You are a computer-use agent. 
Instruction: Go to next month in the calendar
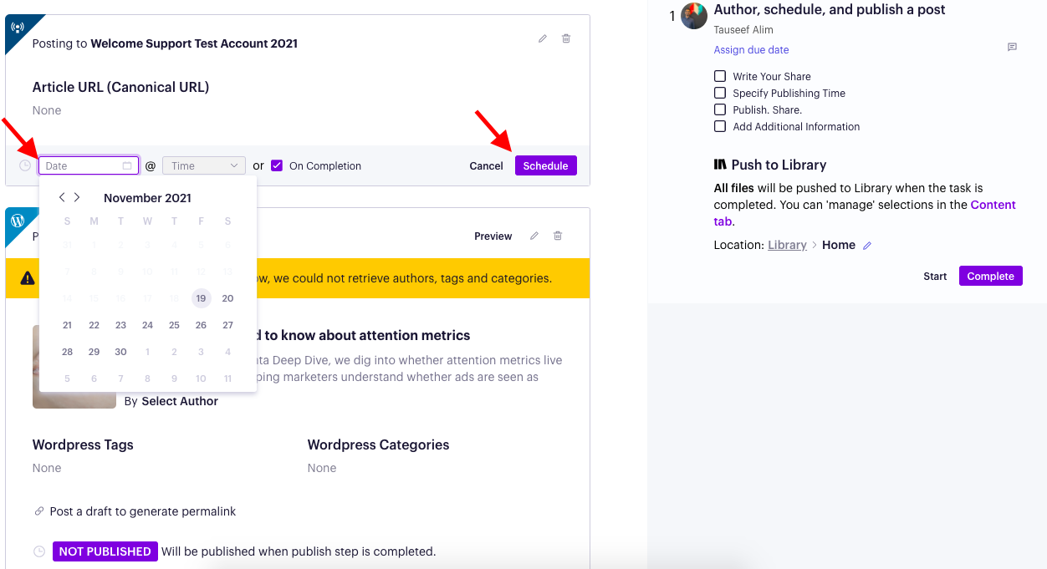click(77, 197)
